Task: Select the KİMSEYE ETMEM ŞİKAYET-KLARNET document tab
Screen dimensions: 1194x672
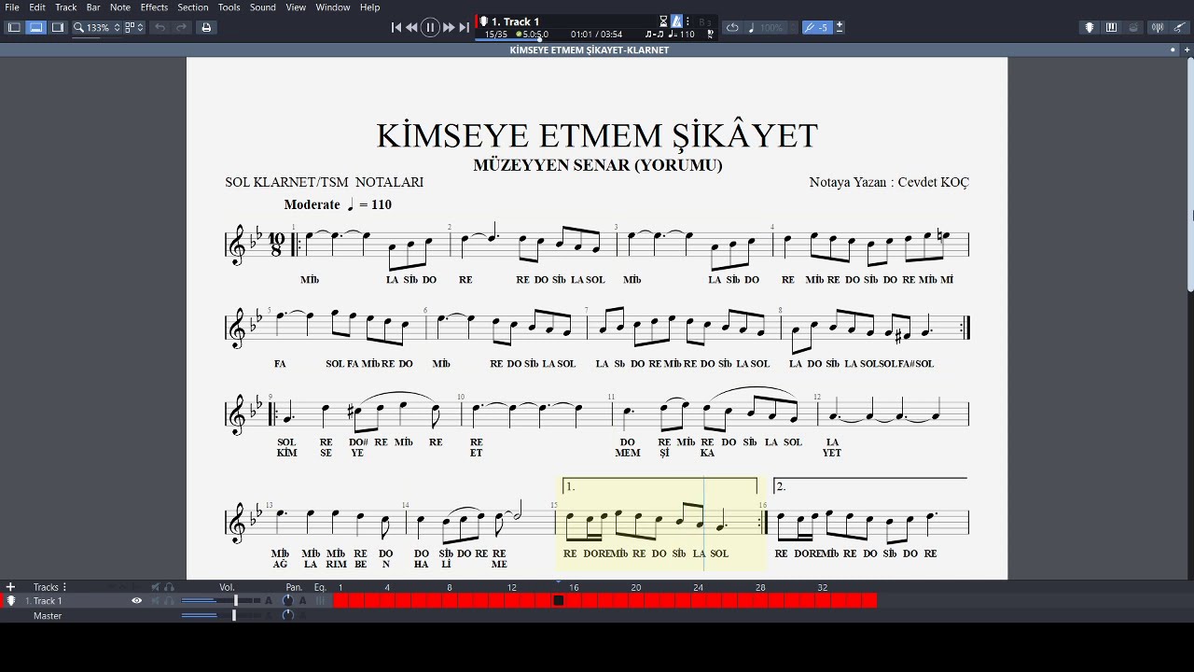Action: [x=589, y=50]
